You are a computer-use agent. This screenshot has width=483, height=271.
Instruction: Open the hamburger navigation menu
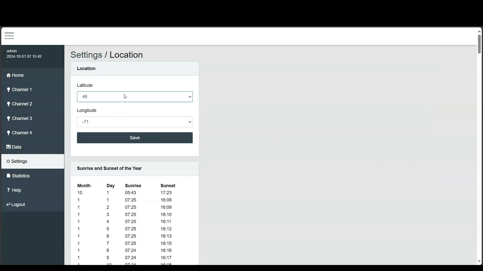[x=9, y=36]
